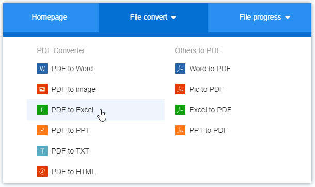Screen dimensions: 315x187
Task: Click the orange PPT icon beside PDF to PPT
Action: click(42, 130)
